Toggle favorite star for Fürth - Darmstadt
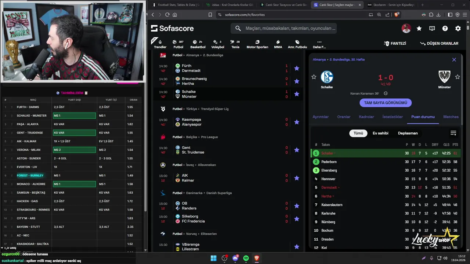This screenshot has width=470, height=264. (297, 68)
